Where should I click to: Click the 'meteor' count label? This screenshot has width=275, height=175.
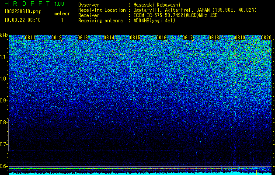pyautogui.click(x=62, y=14)
